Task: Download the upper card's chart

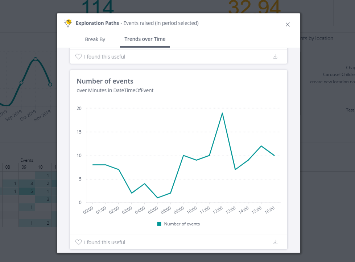Action: point(275,56)
